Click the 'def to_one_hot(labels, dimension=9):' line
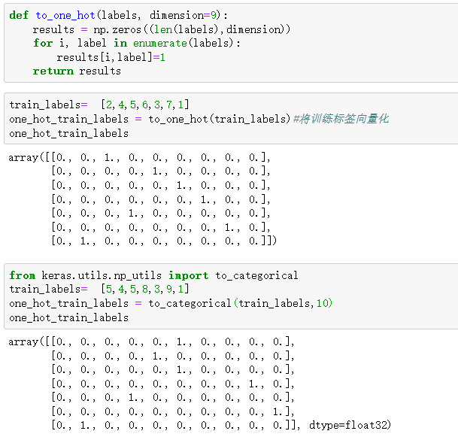Screen dimensions: 458x437 point(118,15)
